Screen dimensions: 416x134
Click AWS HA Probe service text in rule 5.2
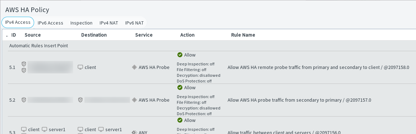(154, 100)
